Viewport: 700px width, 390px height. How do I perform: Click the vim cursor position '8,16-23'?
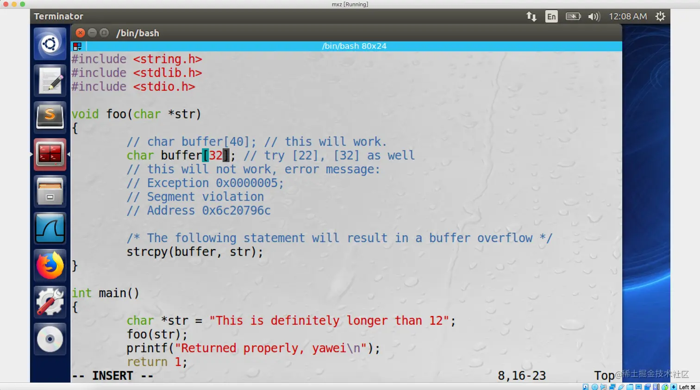click(522, 376)
